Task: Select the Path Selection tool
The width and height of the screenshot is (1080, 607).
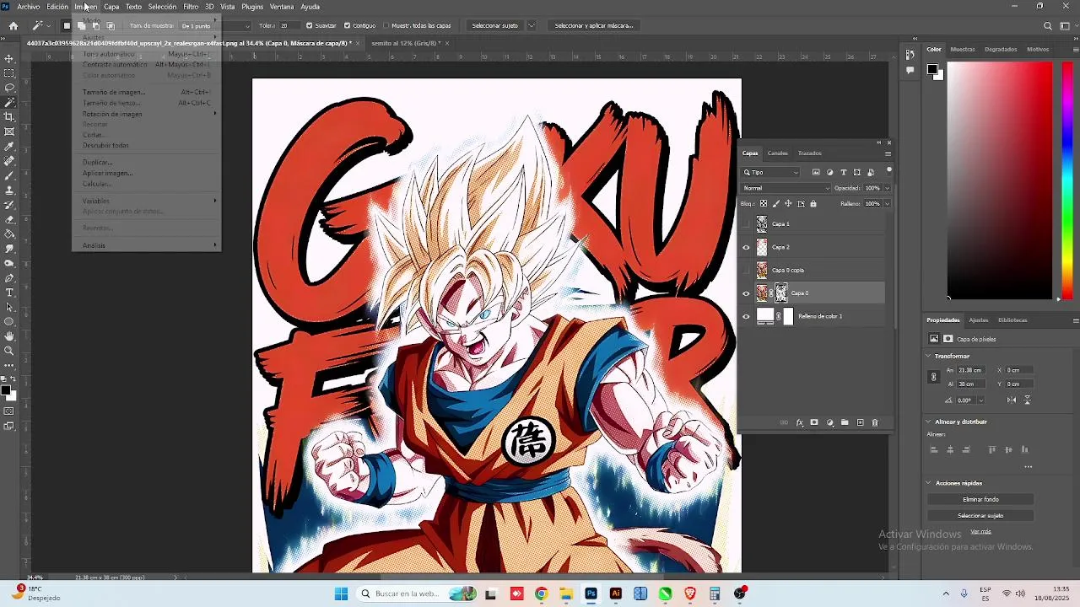Action: (x=9, y=307)
